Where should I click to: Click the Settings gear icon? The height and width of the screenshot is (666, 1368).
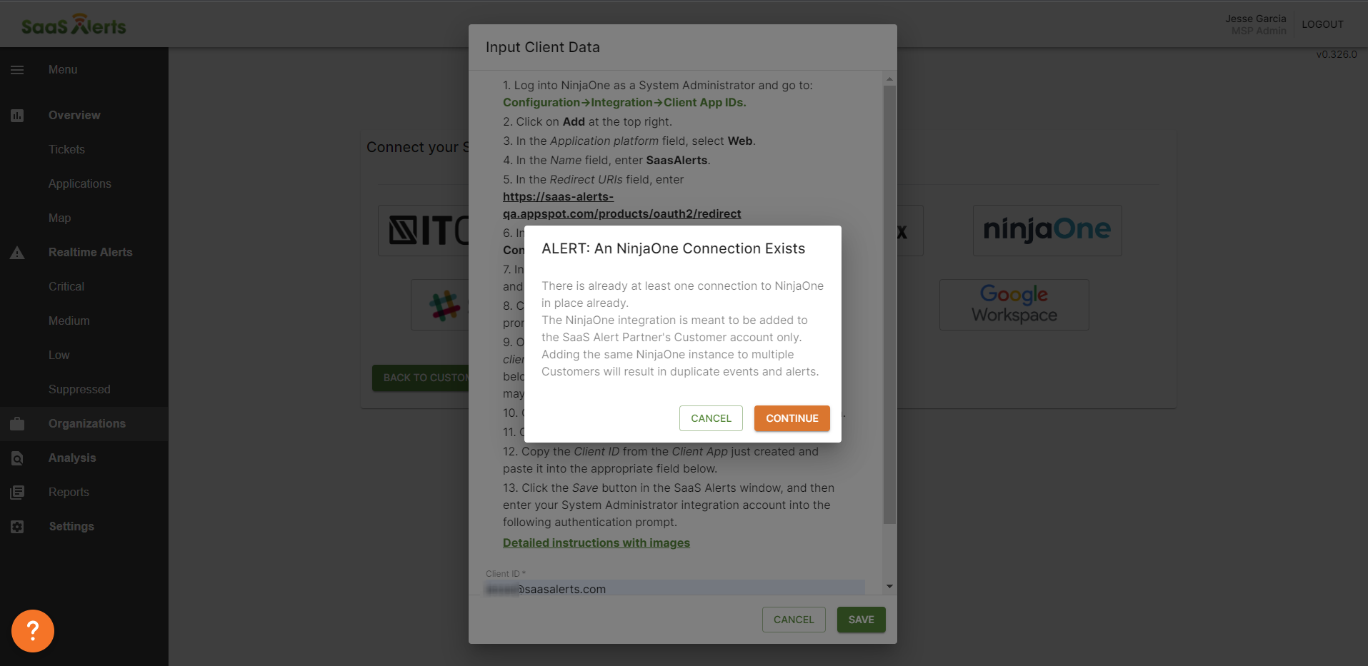17,527
